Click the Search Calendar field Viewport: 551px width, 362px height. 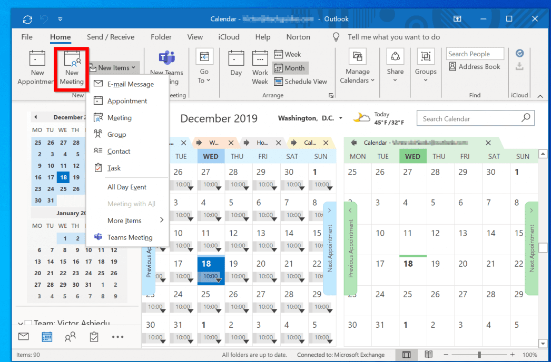470,119
